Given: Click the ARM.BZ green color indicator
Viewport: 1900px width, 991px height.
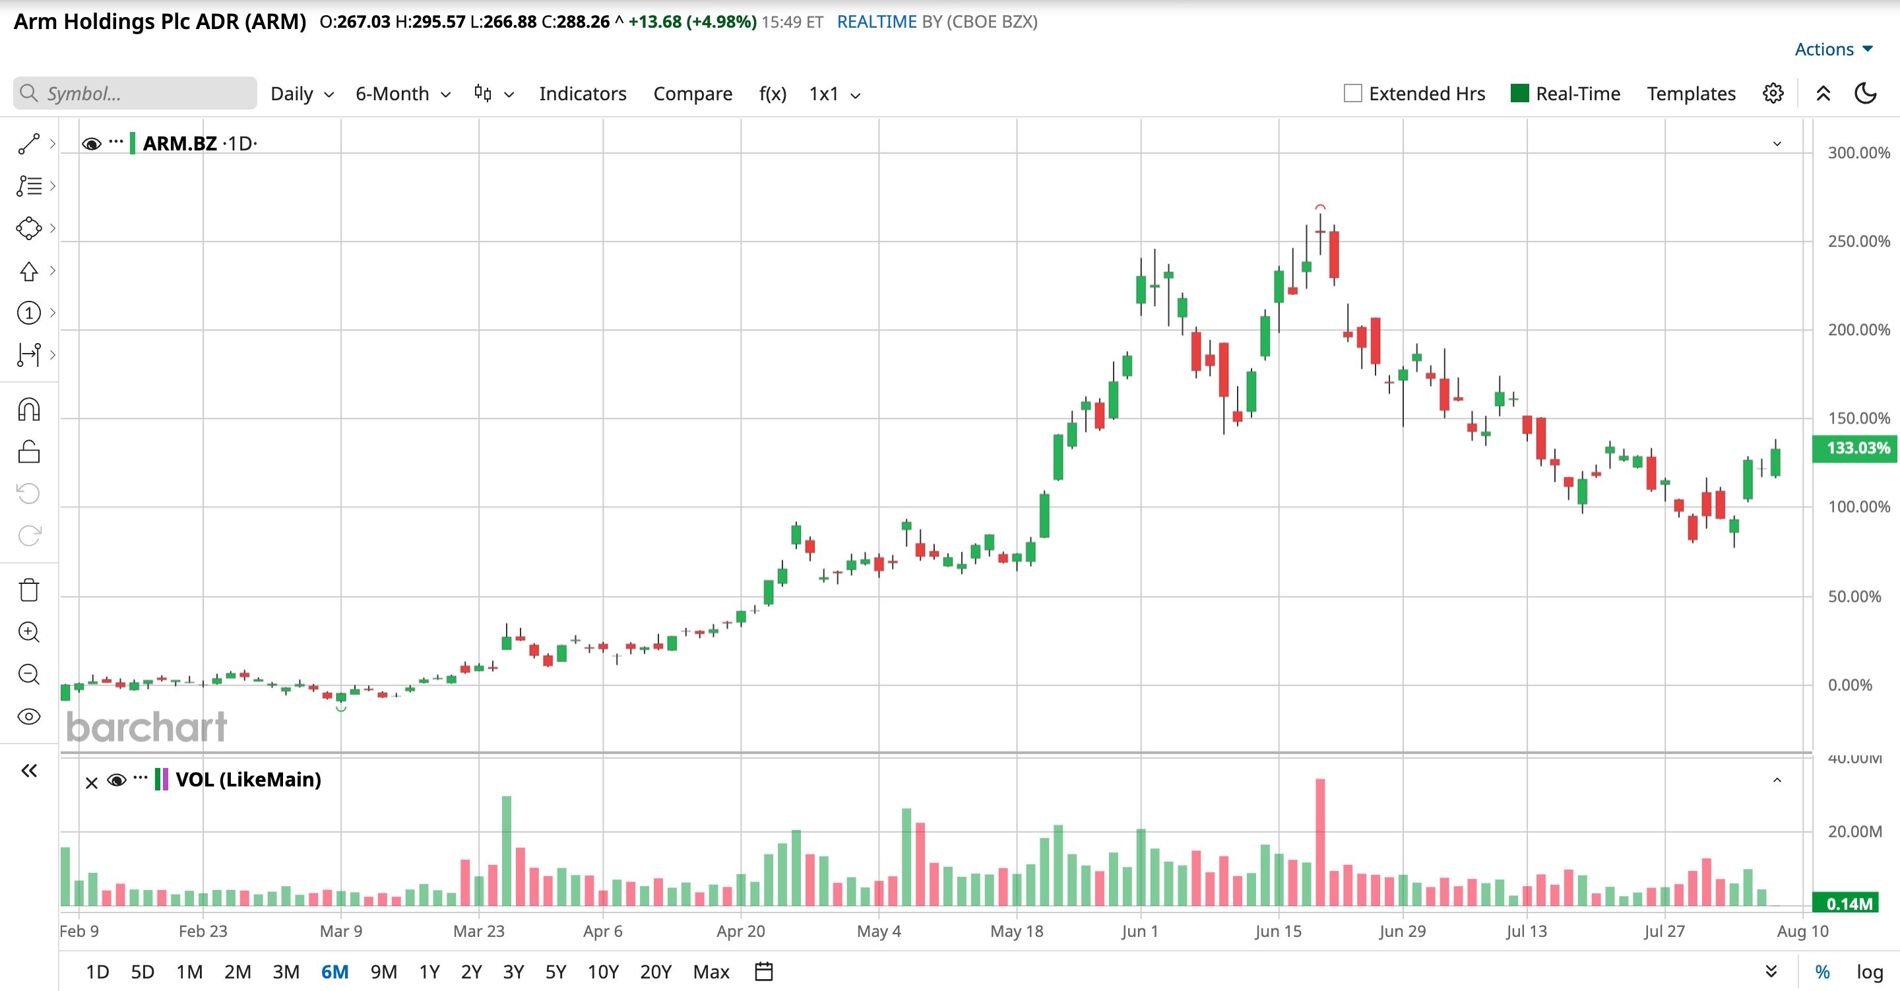Looking at the screenshot, I should coord(133,143).
